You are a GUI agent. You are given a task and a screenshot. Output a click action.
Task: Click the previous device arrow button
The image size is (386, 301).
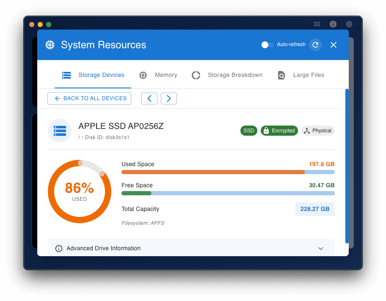tap(149, 98)
